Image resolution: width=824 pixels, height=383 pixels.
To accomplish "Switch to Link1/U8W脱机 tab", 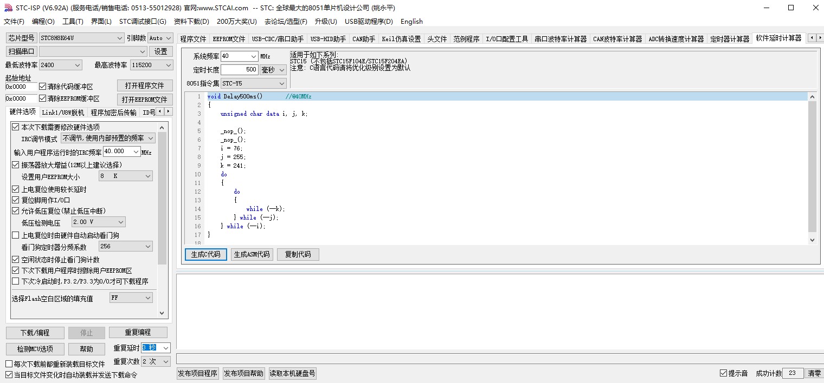I will (63, 113).
